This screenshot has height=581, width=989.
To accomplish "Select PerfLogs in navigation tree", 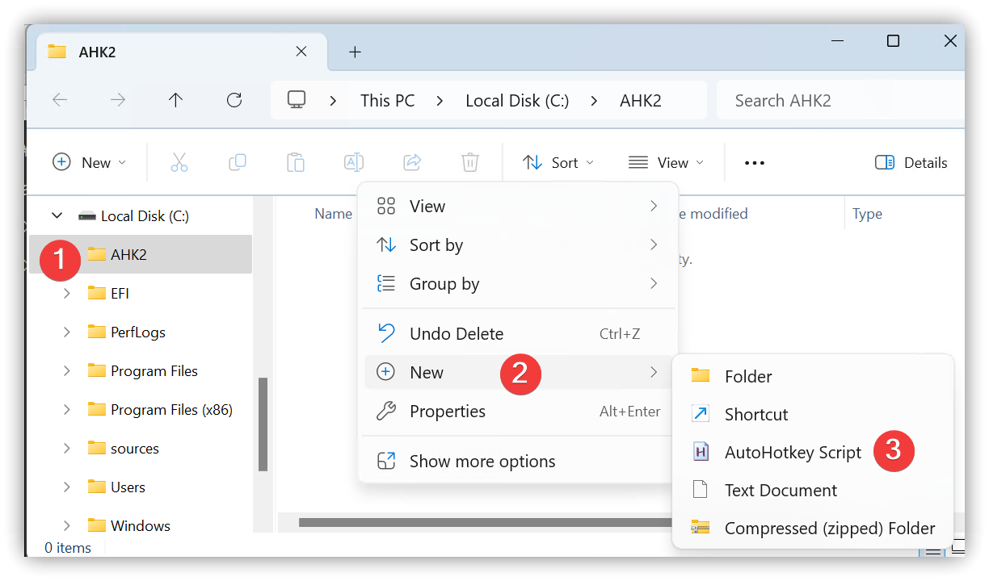I will tap(141, 332).
